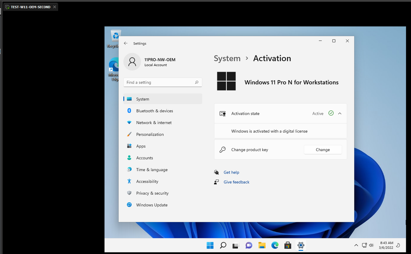This screenshot has height=254, width=411.
Task: Open network status in system tray
Action: [364, 245]
